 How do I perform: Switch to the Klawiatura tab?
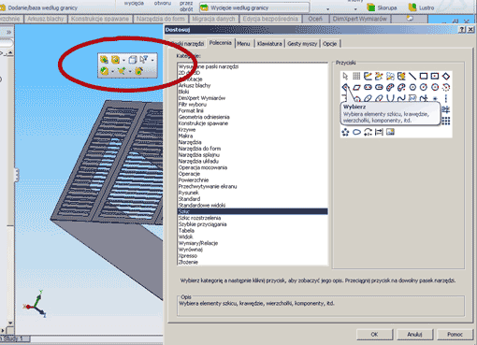[269, 44]
